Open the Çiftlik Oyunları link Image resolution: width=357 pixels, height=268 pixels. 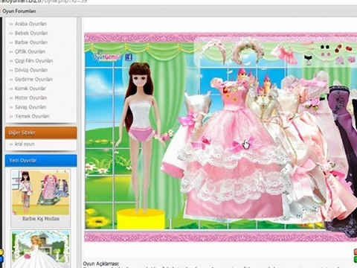[x=30, y=51]
